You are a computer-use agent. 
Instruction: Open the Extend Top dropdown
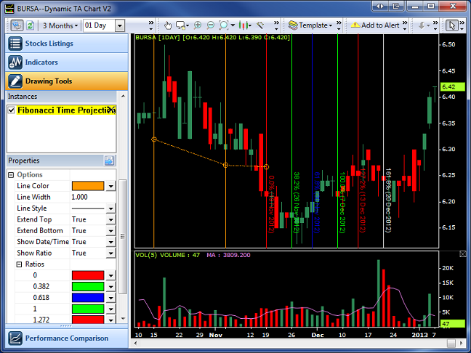point(110,220)
